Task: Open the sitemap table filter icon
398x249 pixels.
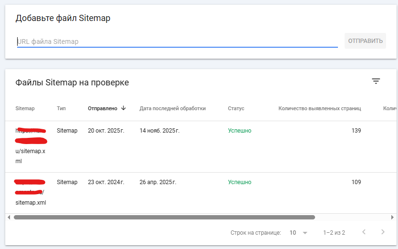Action: click(x=376, y=81)
